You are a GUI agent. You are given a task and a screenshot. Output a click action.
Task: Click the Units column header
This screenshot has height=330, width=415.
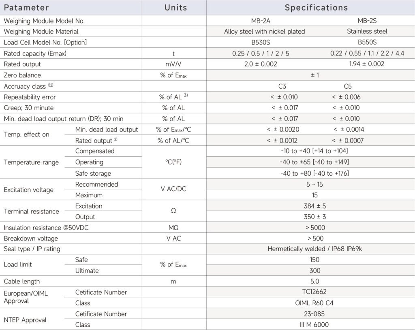[176, 8]
